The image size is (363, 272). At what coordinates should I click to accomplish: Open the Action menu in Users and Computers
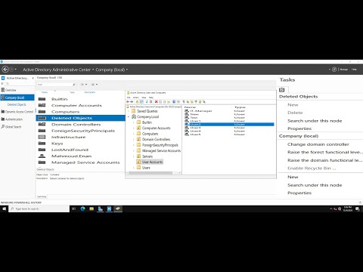coord(136,97)
